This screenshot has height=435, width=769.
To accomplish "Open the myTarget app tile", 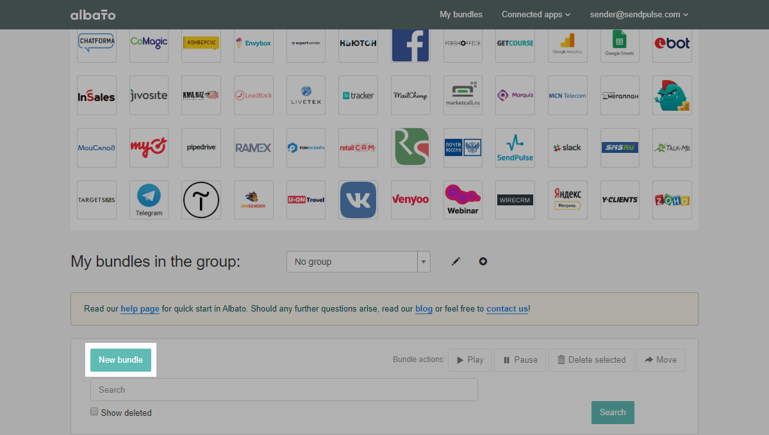I will (149, 148).
